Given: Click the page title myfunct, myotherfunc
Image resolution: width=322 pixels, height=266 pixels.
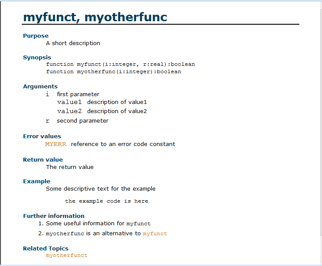Looking at the screenshot, I should [x=95, y=17].
